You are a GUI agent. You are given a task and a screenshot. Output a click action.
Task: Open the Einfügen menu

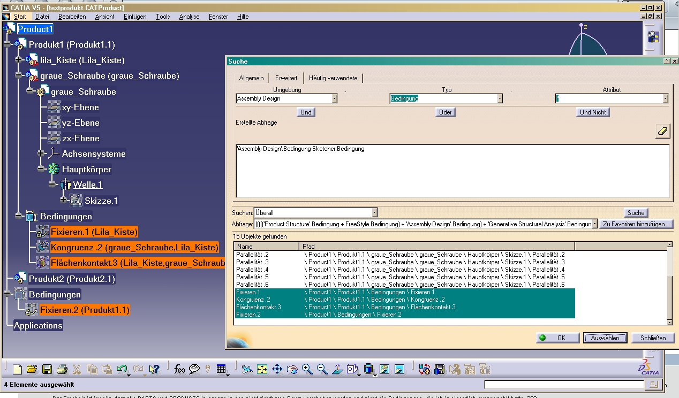coord(135,17)
